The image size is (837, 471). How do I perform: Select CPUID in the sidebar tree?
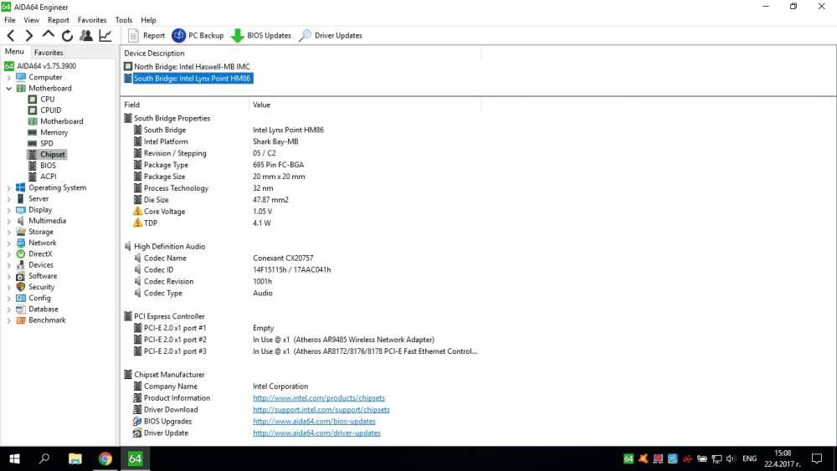tap(51, 110)
